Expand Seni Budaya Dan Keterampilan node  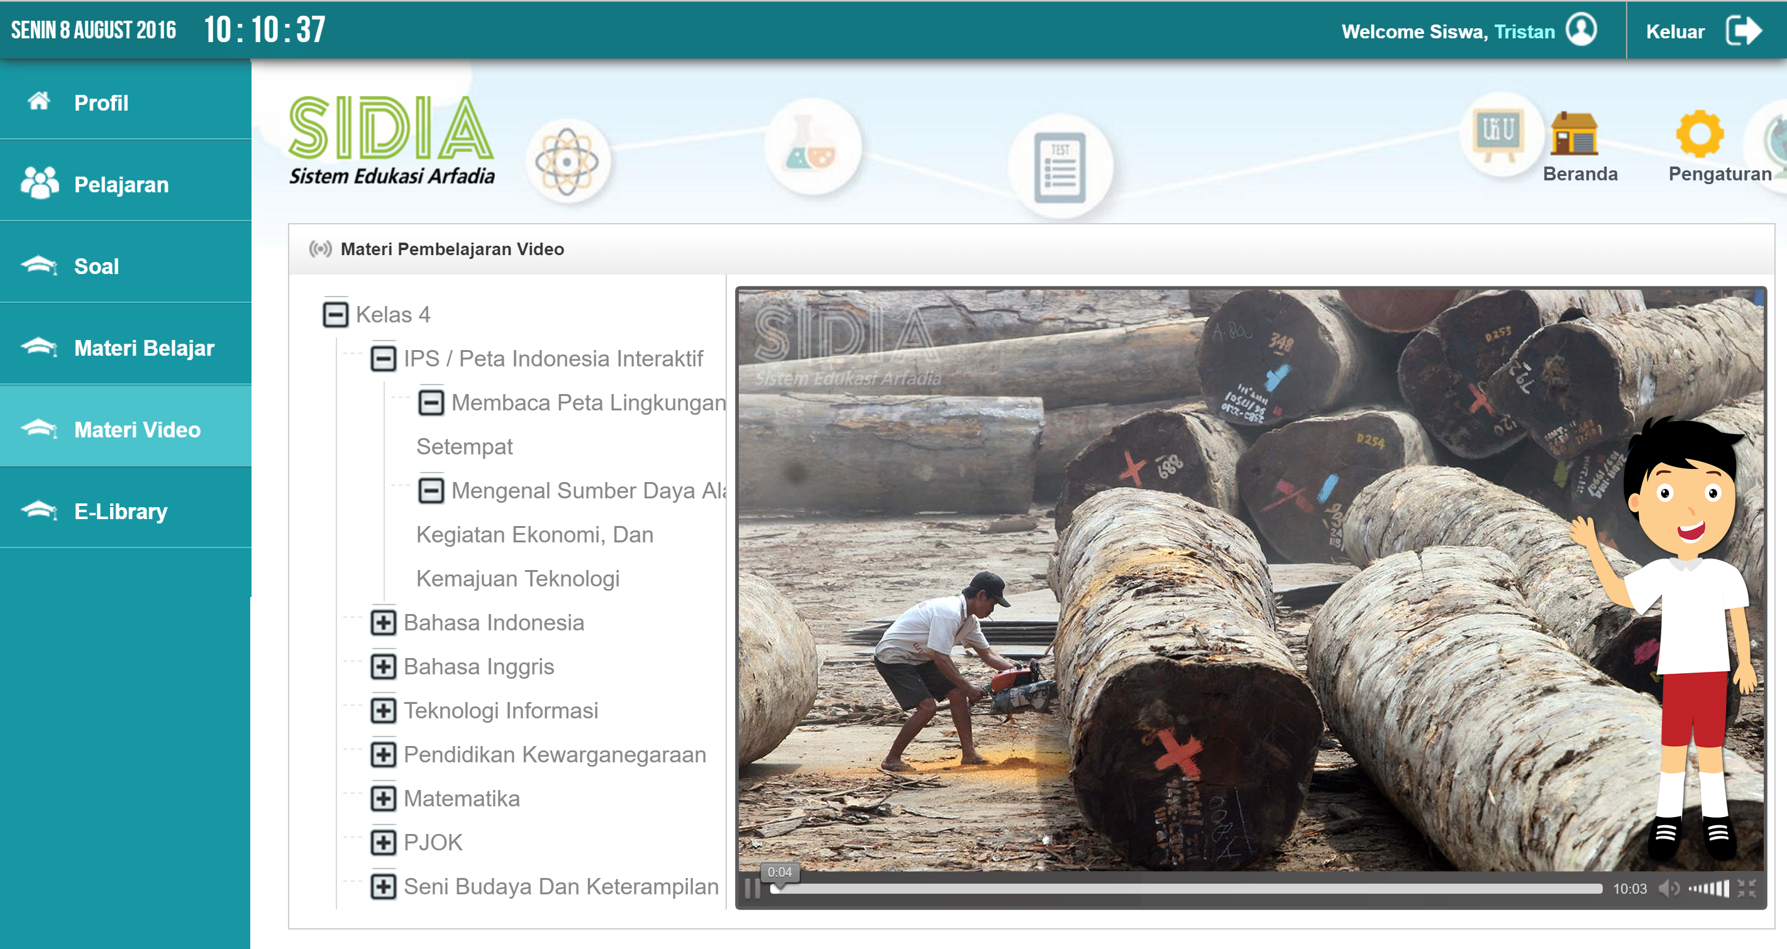point(384,886)
